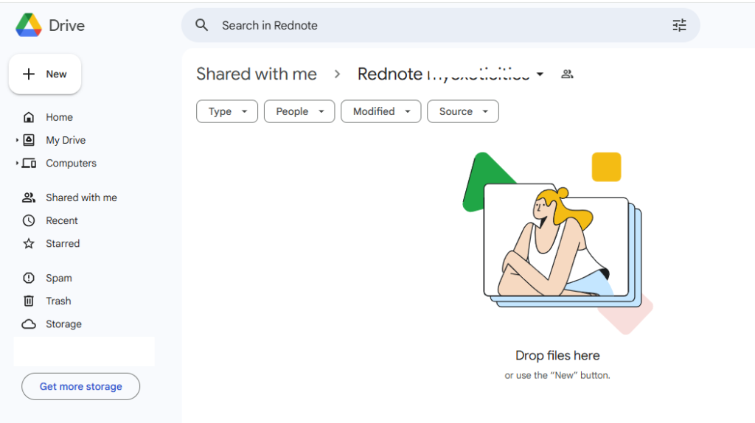Image resolution: width=755 pixels, height=423 pixels.
Task: Expand the Computers tree arrow
Action: 17,163
